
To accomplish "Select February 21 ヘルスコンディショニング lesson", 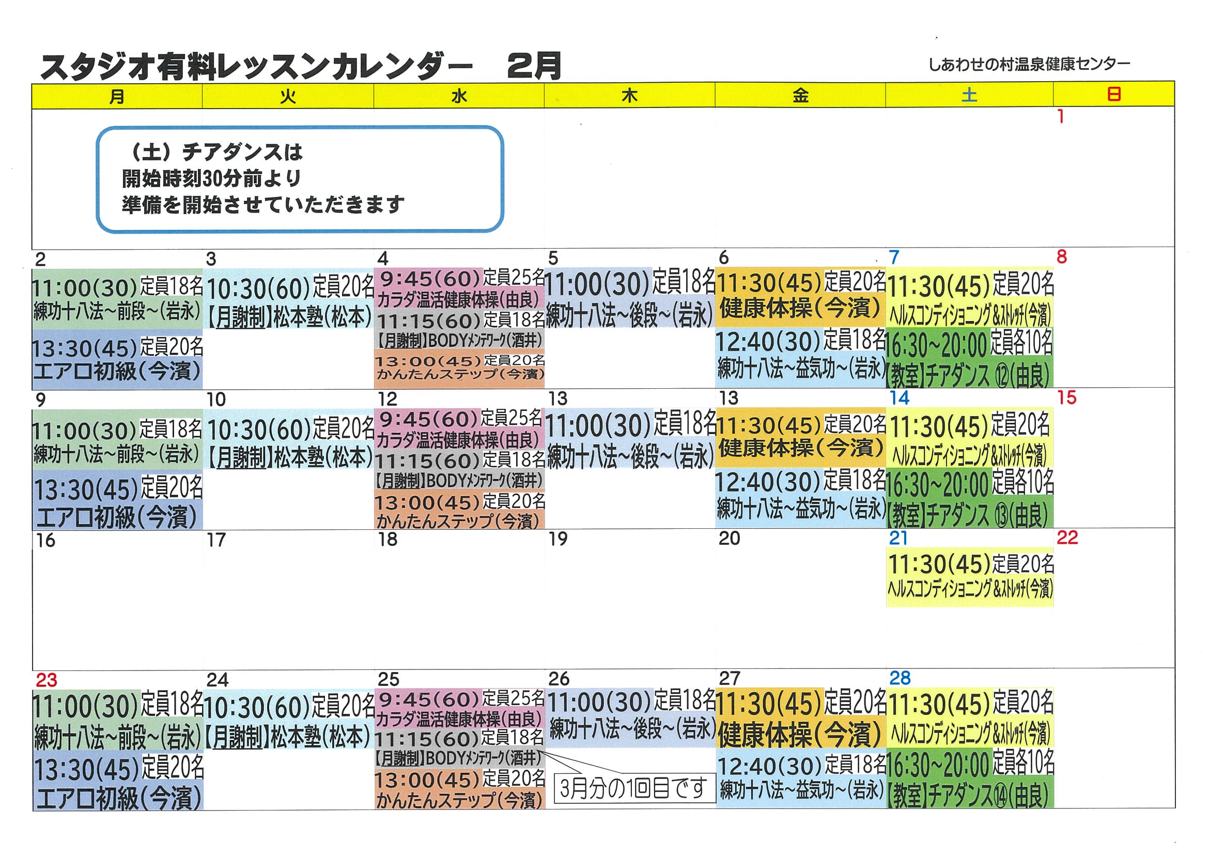I will 969,576.
